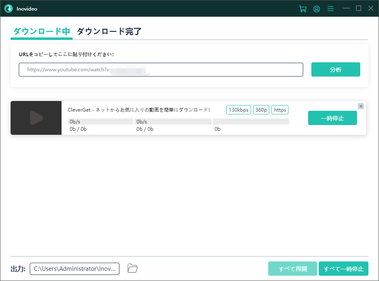Click the 出力 label

tap(18, 269)
